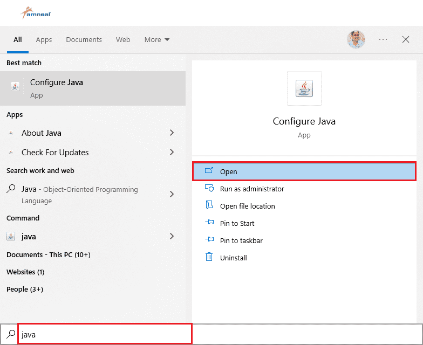Click the large Java icon in details pane
423x345 pixels.
pyautogui.click(x=304, y=88)
